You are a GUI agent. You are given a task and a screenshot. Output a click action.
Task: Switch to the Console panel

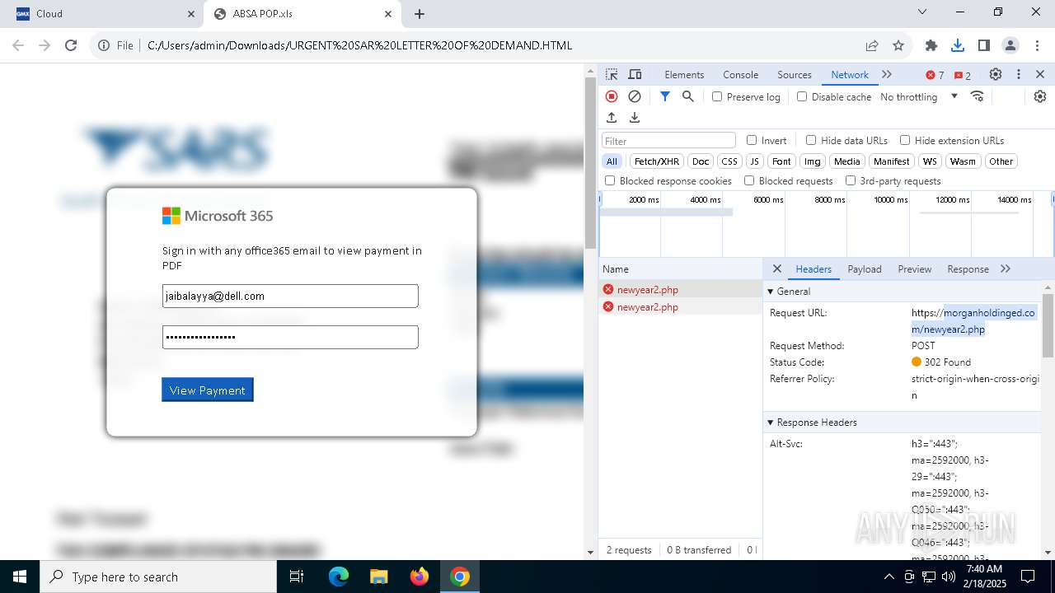740,75
